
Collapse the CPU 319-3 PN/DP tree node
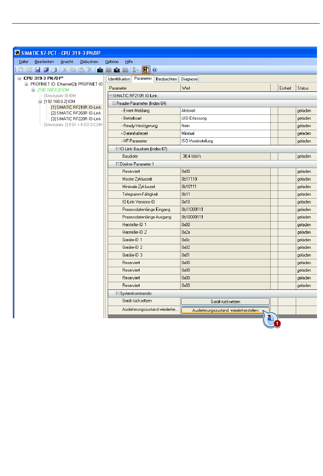pos(19,78)
